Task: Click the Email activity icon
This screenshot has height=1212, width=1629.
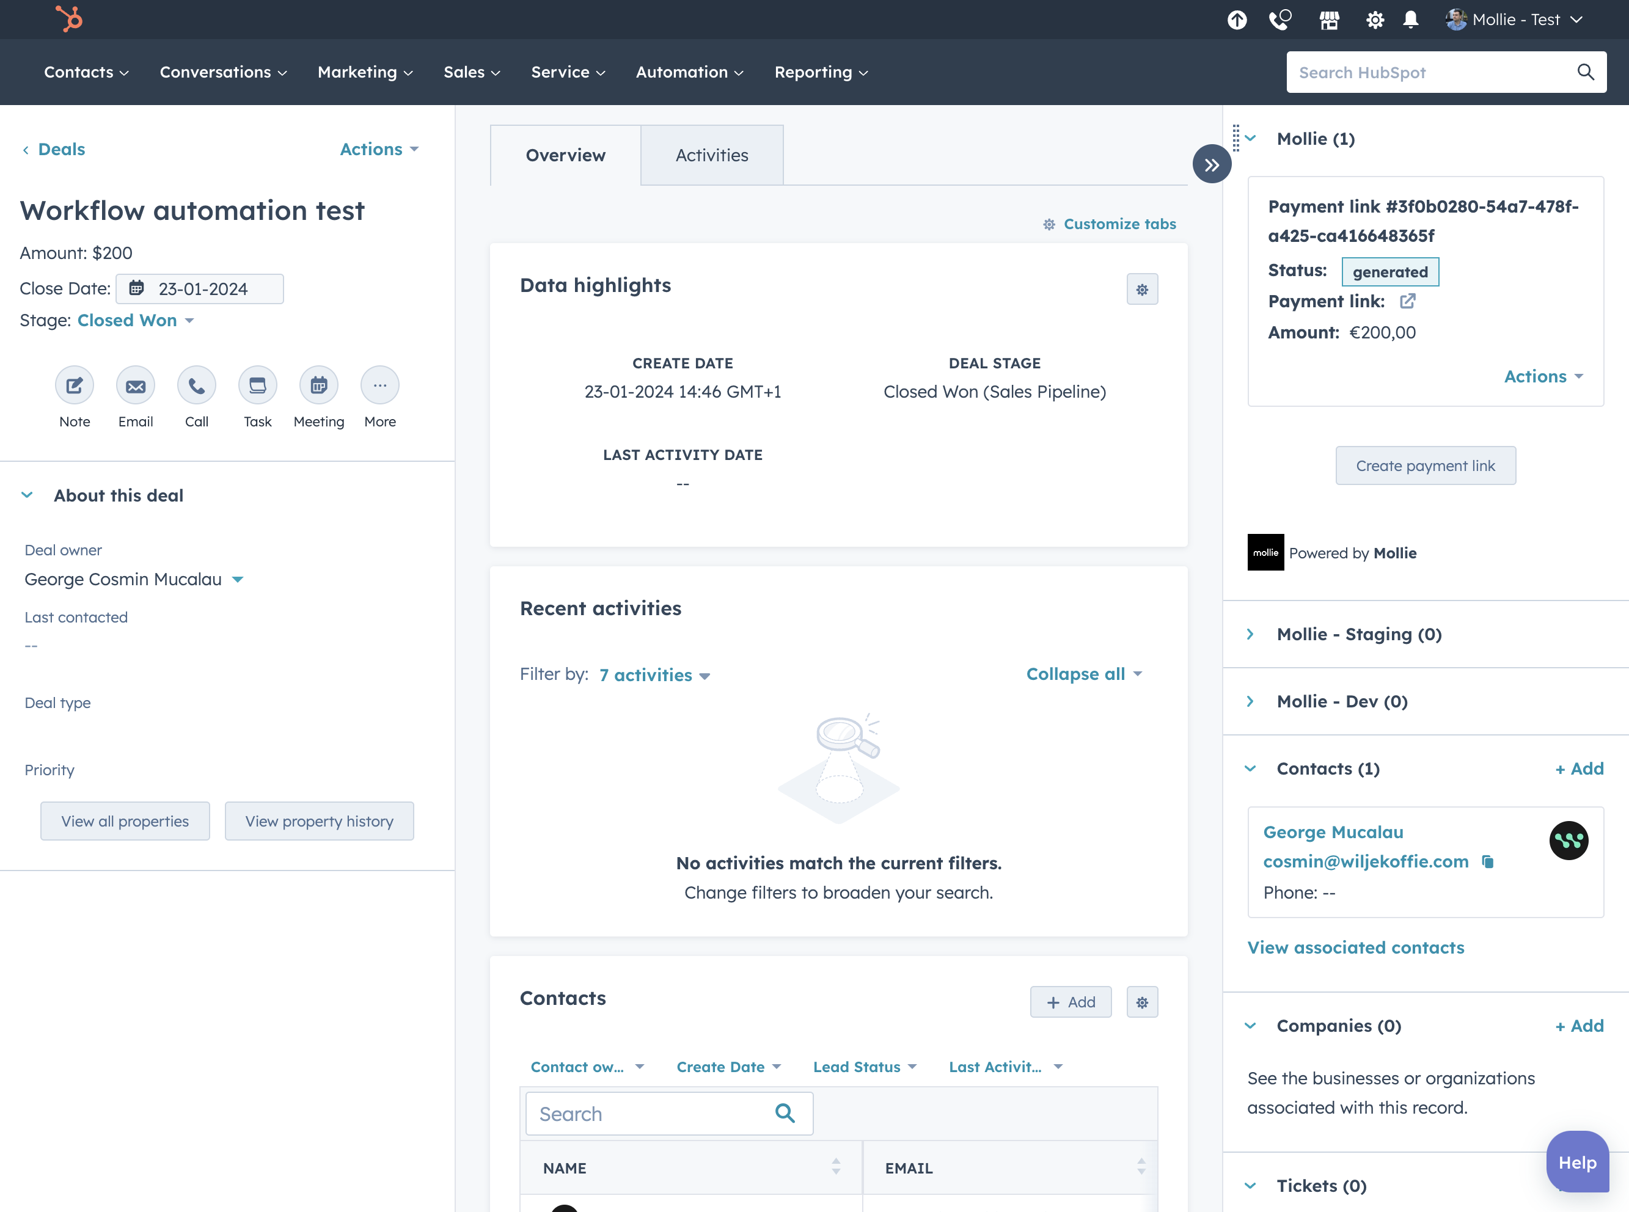Action: 136,385
